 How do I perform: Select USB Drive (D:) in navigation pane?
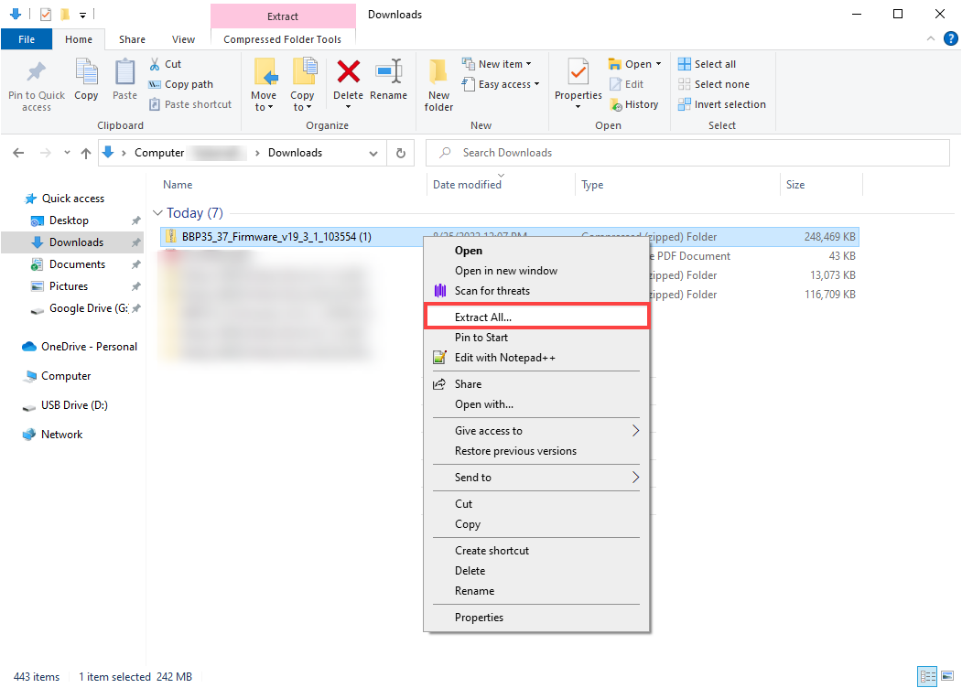click(73, 405)
